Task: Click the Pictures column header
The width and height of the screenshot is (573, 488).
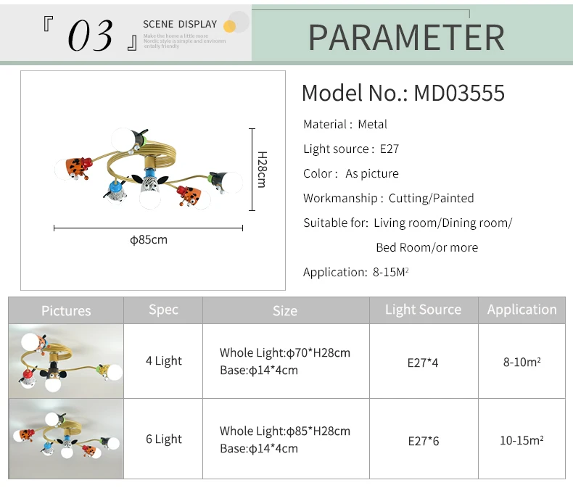Action: (66, 310)
